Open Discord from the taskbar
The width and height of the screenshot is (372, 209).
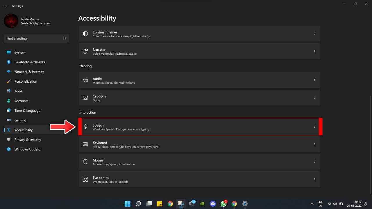pos(213,204)
